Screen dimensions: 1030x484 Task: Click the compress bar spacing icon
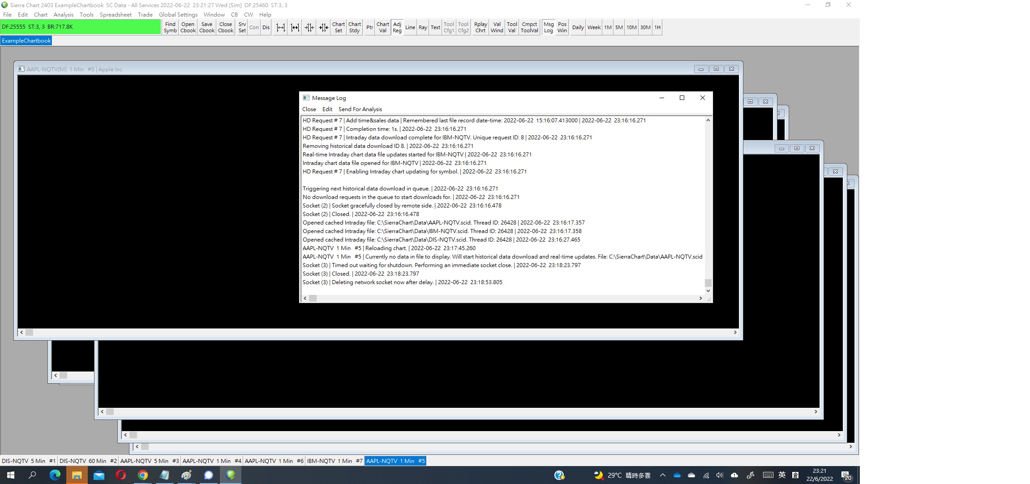coord(309,27)
